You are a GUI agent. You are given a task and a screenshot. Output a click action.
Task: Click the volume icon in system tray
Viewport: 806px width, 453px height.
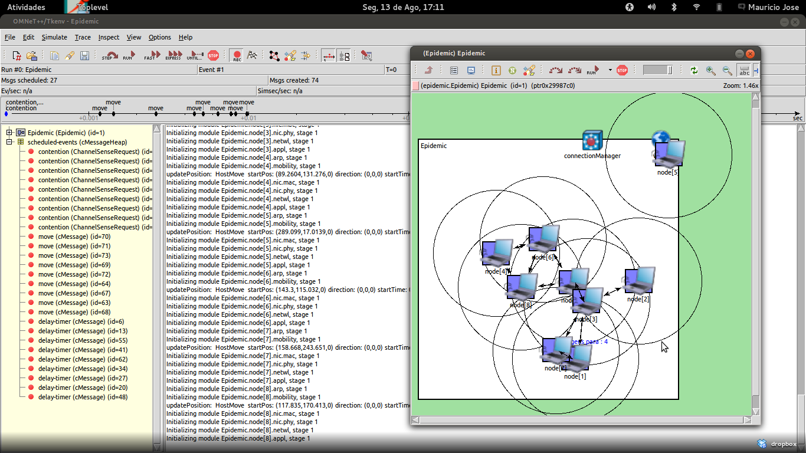pos(651,7)
